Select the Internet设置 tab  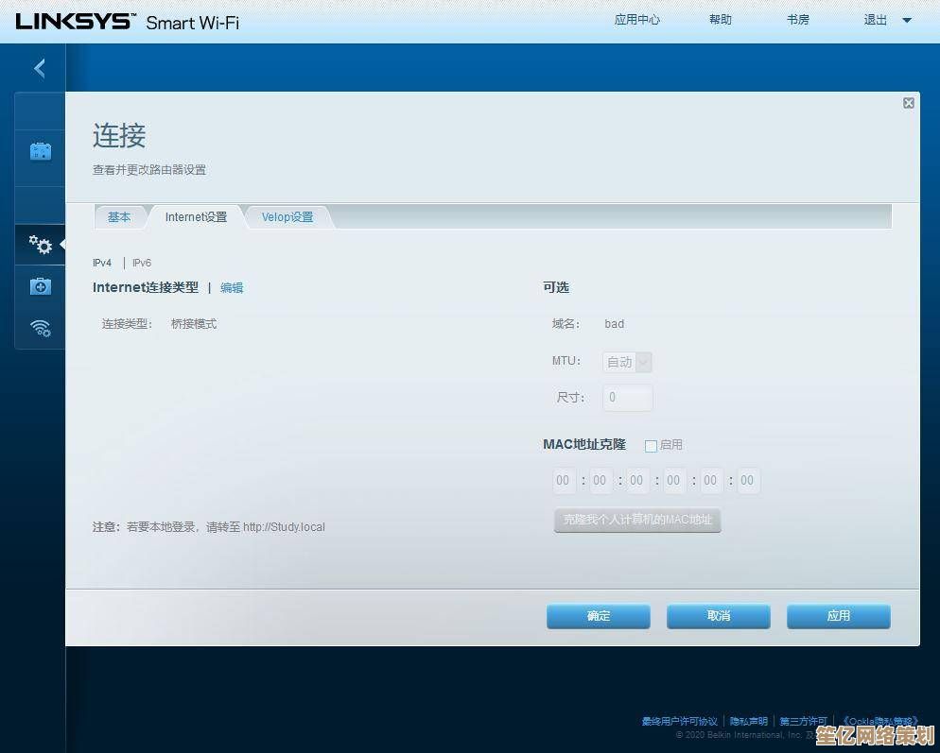196,217
